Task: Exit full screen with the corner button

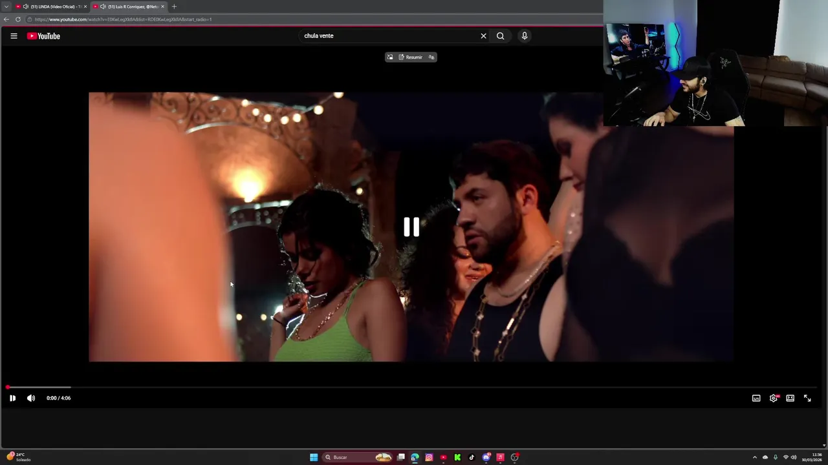Action: [807, 398]
